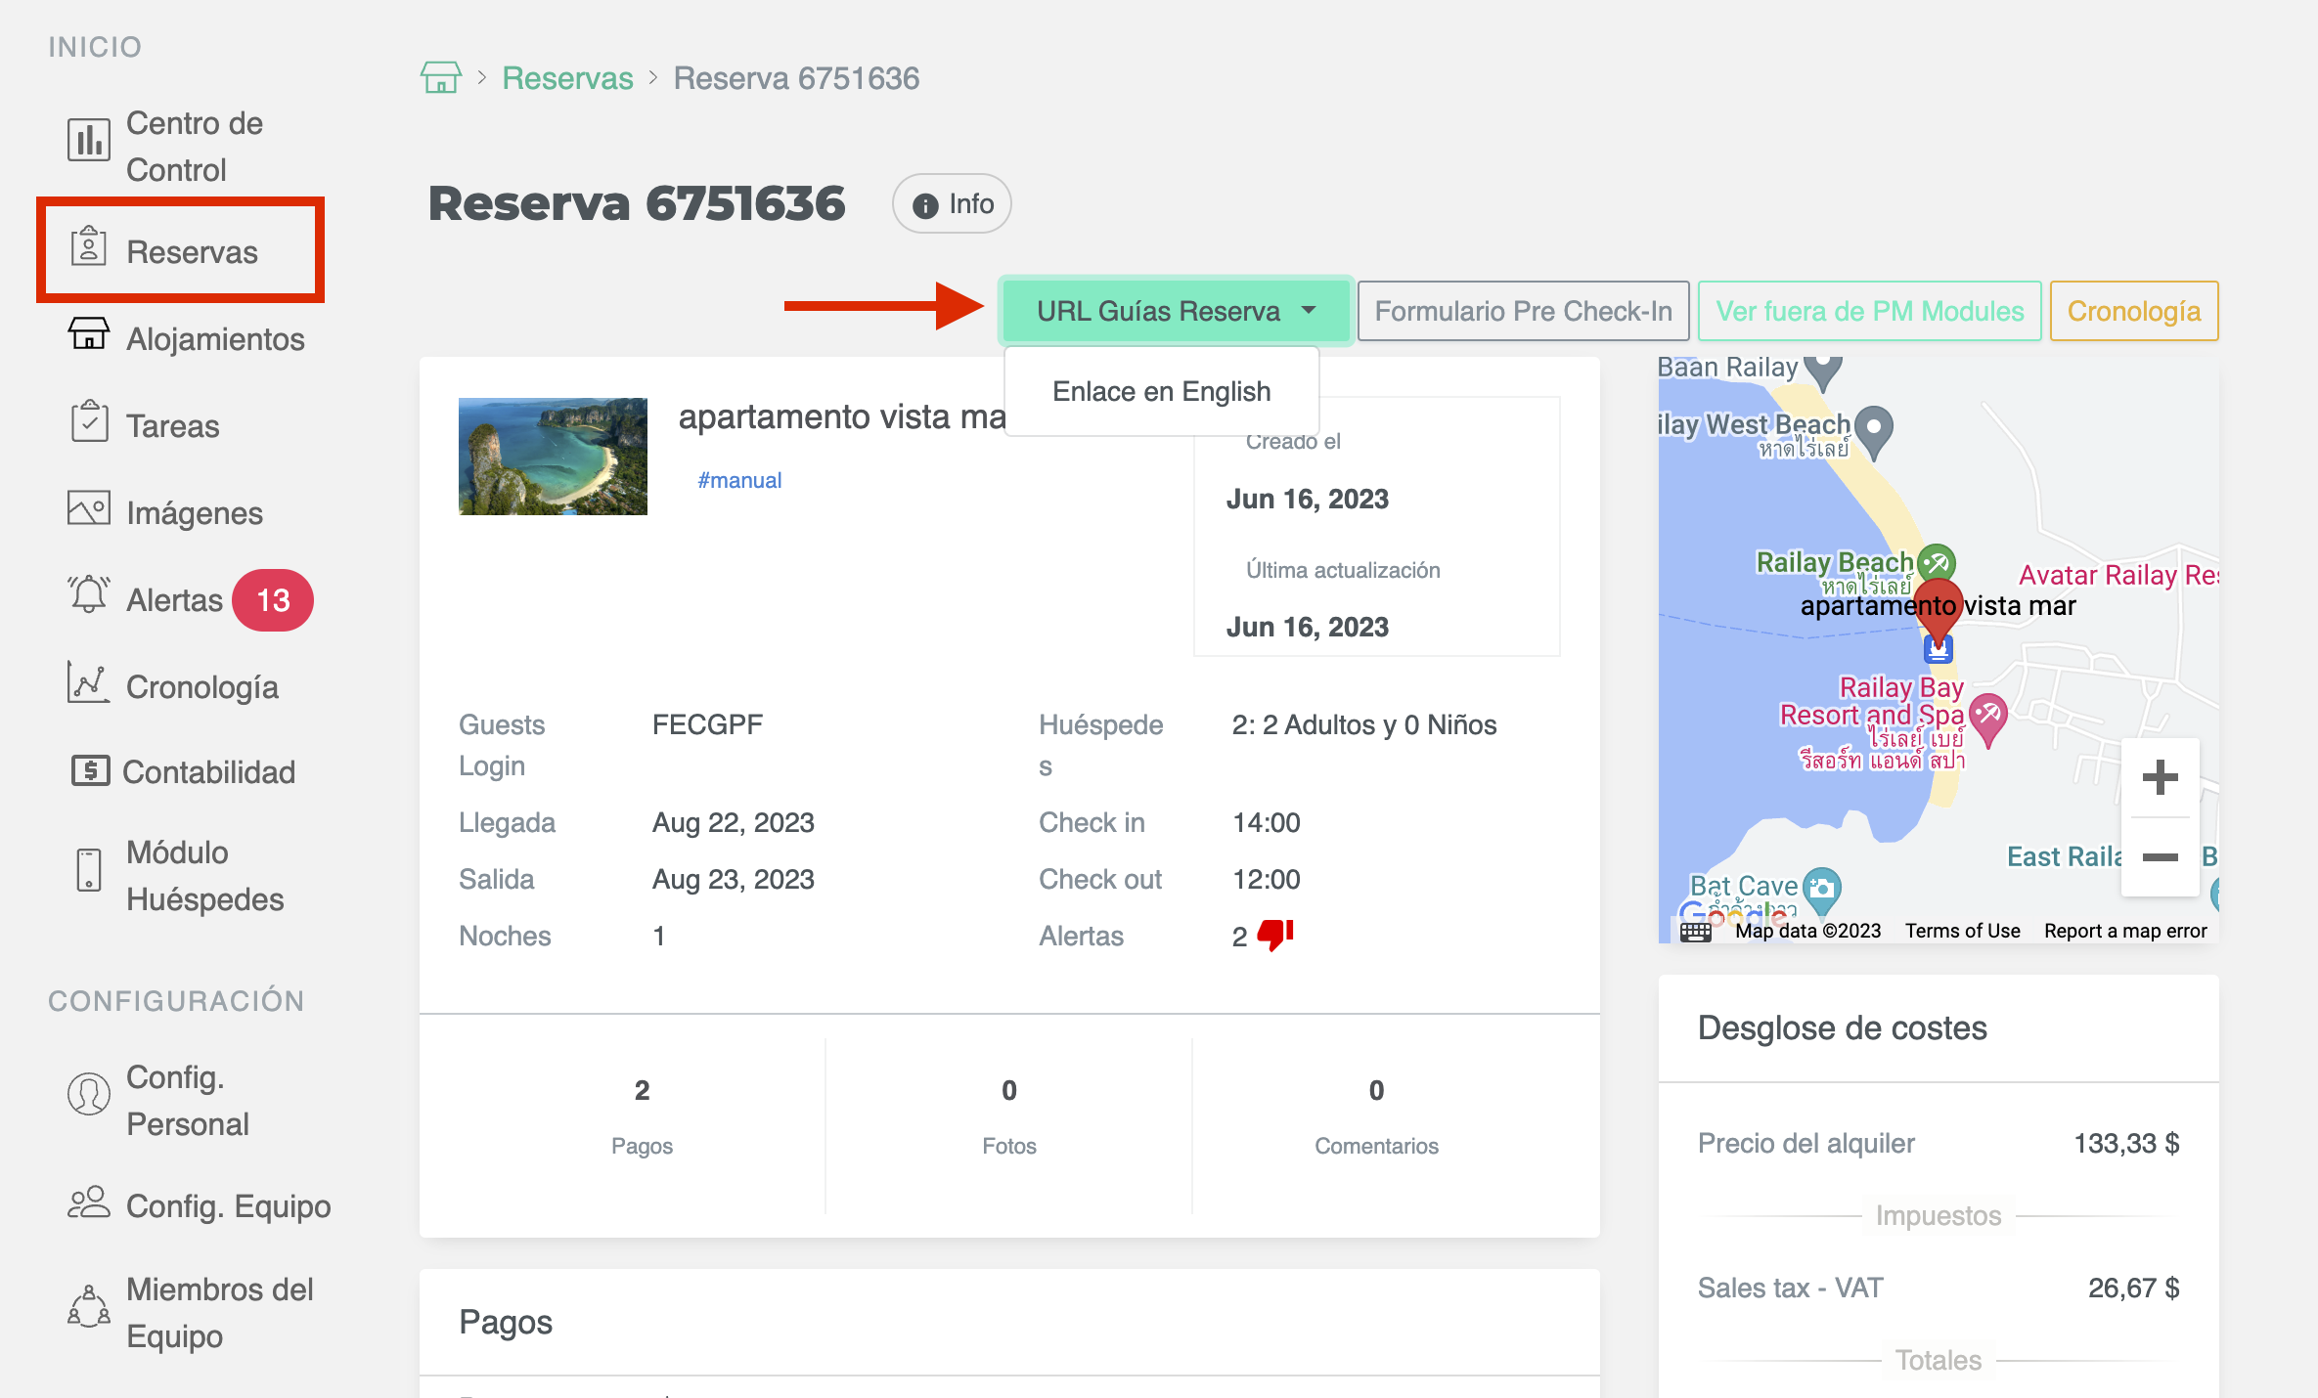Click the Reservas breadcrumb link
The width and height of the screenshot is (2318, 1398).
point(567,78)
